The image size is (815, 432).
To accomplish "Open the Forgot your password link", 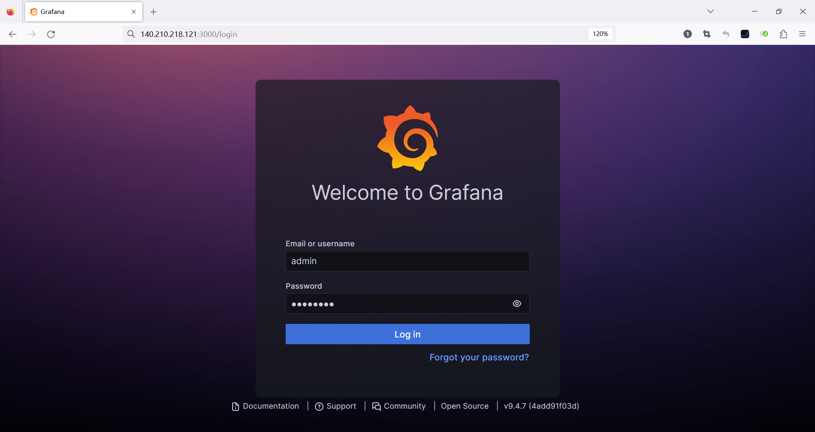I will pyautogui.click(x=479, y=357).
